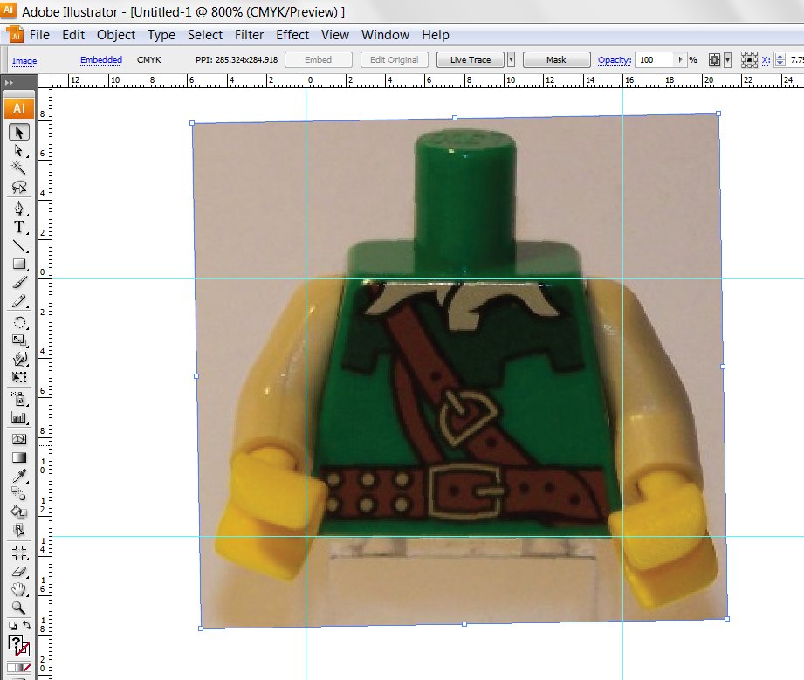
Task: Select the Direct Selection tool
Action: pos(18,150)
